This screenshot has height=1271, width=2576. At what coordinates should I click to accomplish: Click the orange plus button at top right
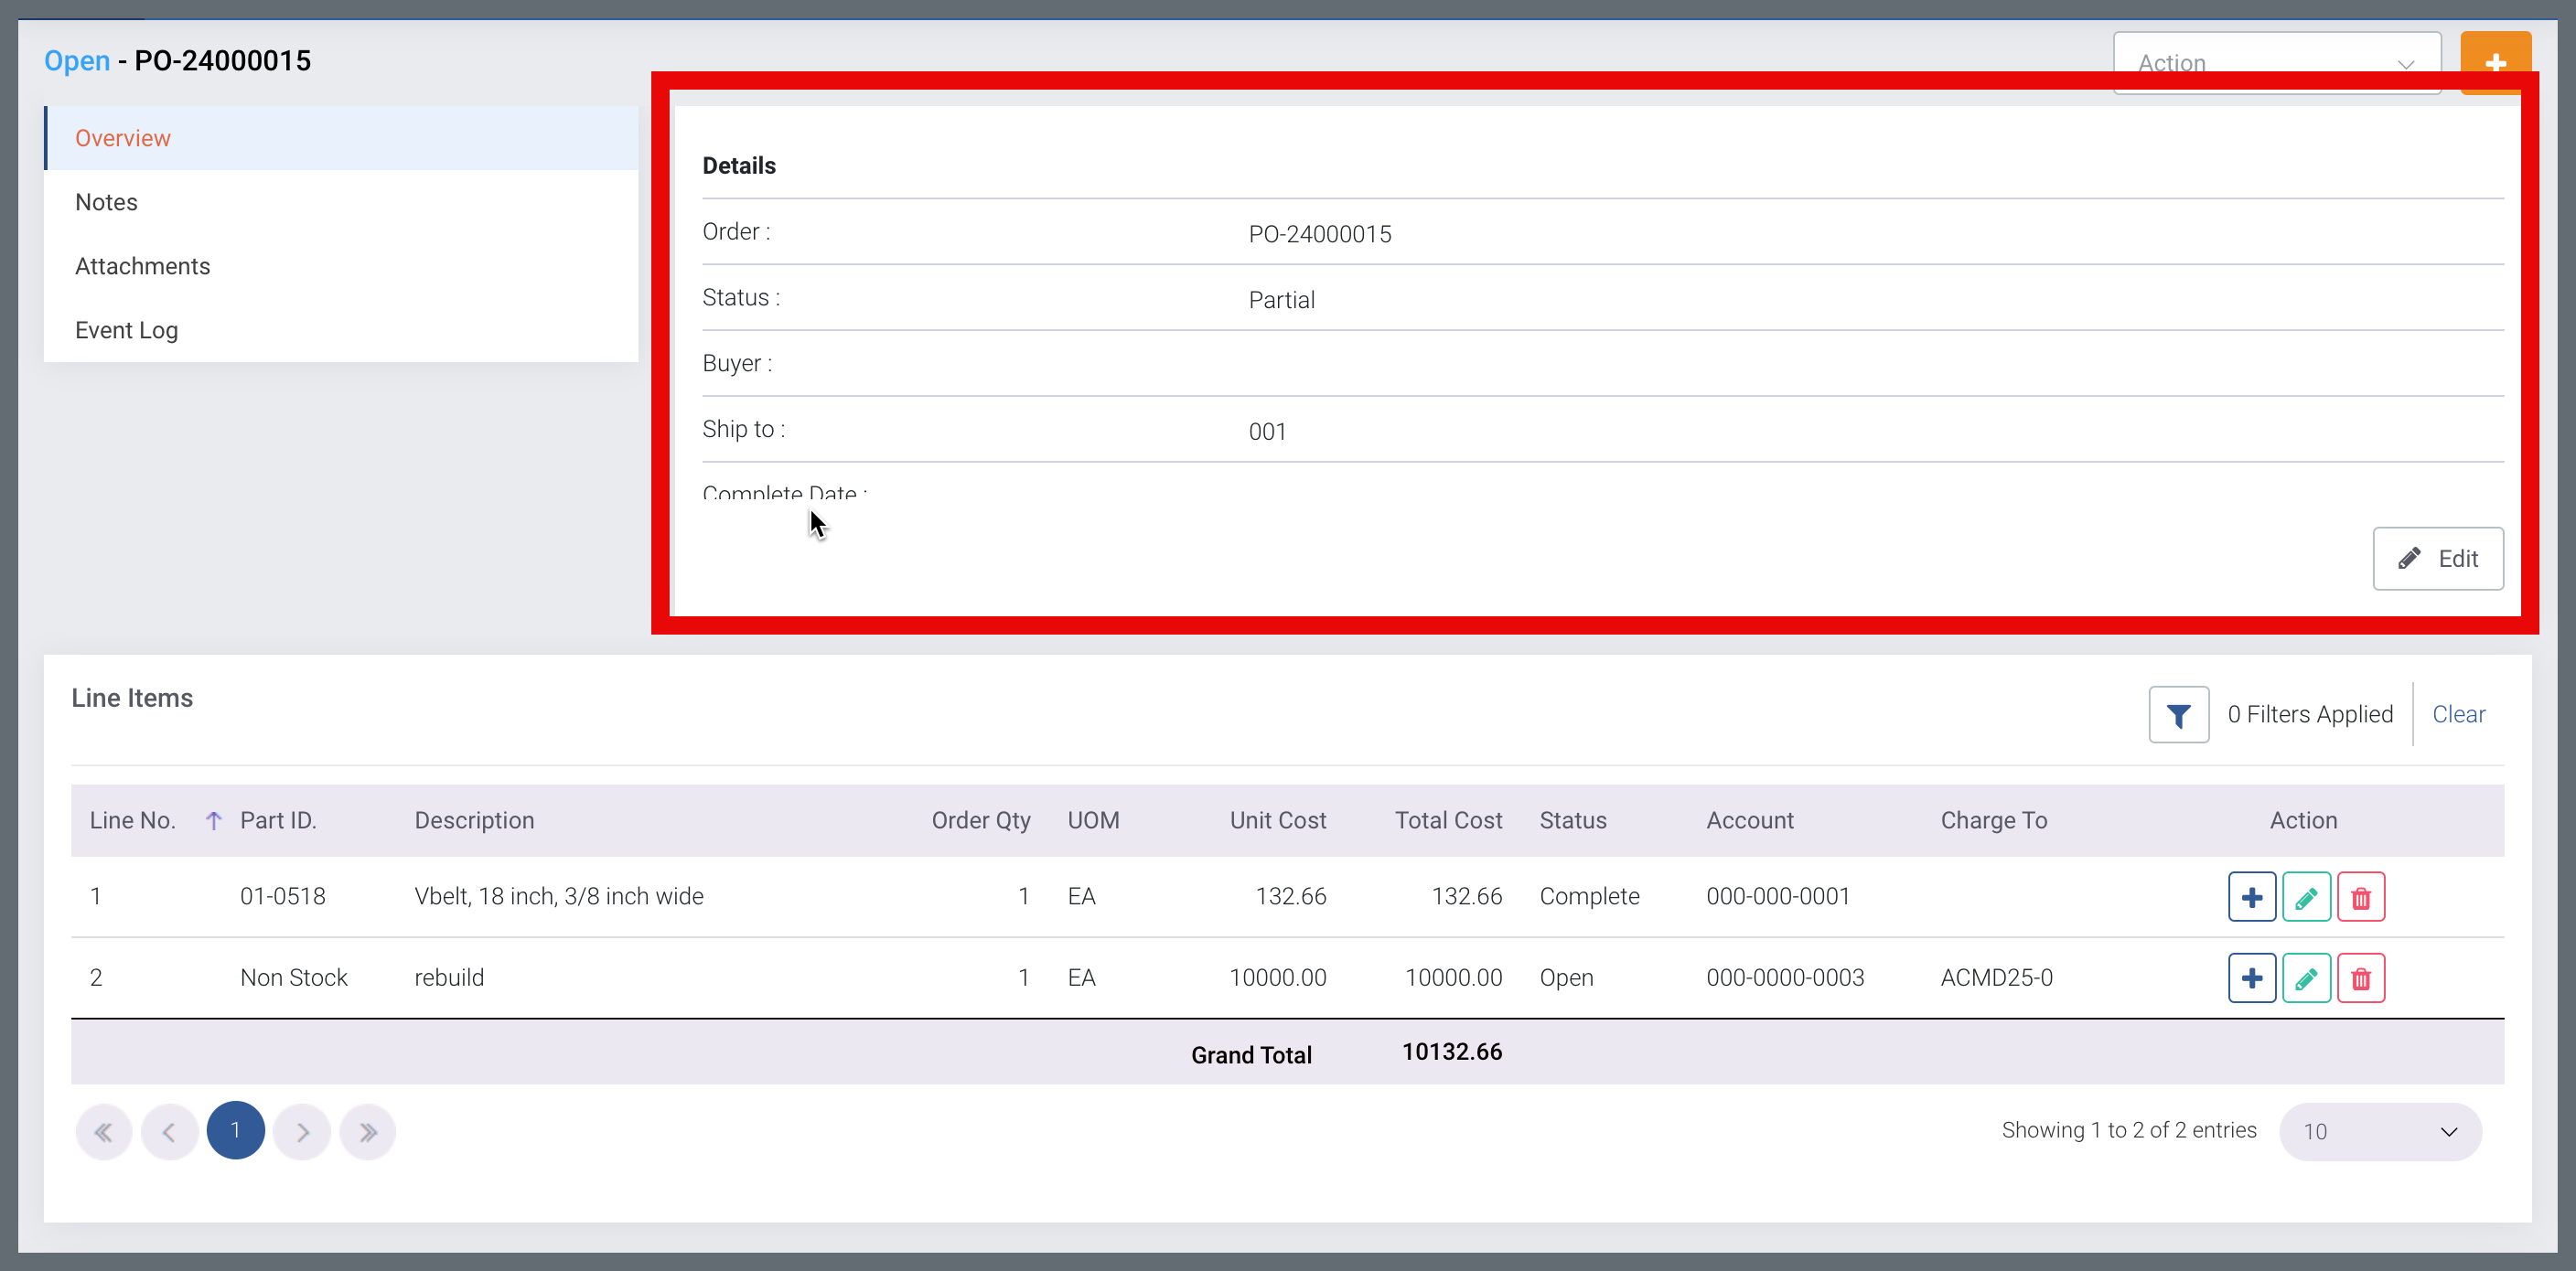[2495, 60]
